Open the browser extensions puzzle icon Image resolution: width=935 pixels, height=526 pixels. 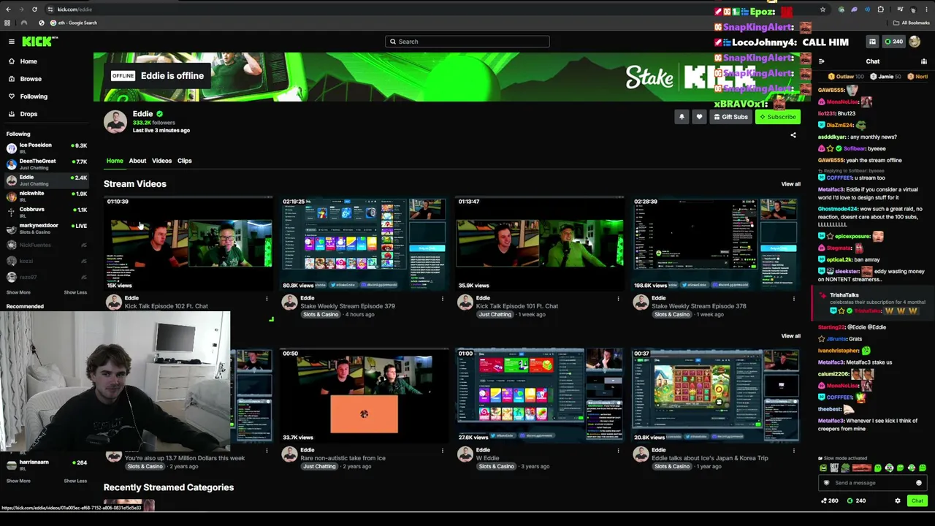tap(880, 9)
